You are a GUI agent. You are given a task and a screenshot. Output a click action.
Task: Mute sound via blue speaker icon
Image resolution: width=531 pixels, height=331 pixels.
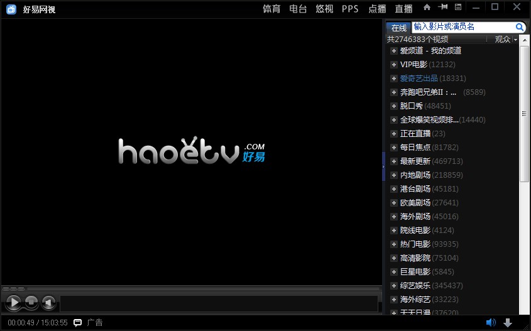coord(491,323)
